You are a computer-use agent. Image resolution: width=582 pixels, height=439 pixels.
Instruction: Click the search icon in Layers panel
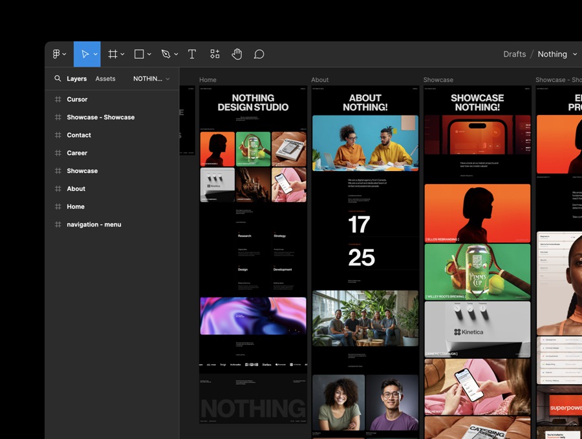tap(58, 79)
